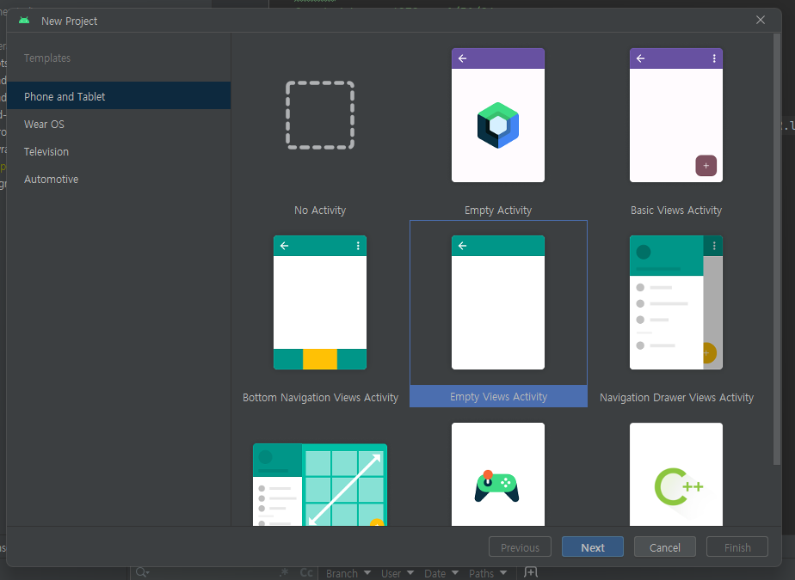This screenshot has width=795, height=580.
Task: Switch to Television templates
Action: point(119,151)
